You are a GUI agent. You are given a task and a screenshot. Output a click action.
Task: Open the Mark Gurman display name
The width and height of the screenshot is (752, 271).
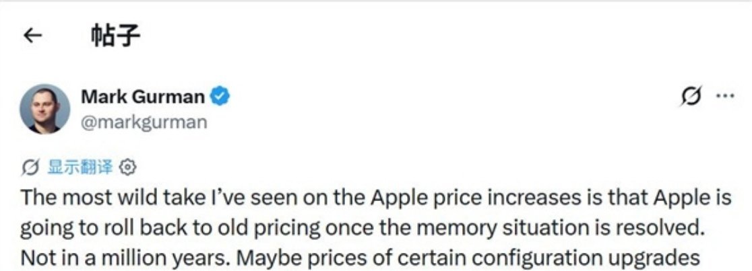pyautogui.click(x=143, y=98)
